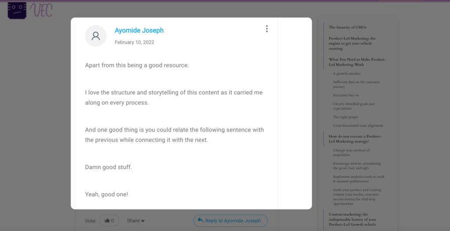Image resolution: width=450 pixels, height=231 pixels.
Task: Open What You Need to Make section
Action: 357,62
